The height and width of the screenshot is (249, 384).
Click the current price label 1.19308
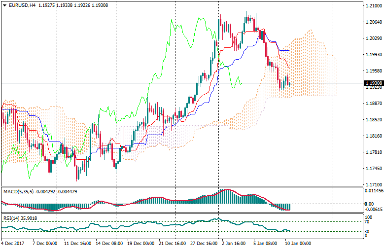(x=373, y=83)
